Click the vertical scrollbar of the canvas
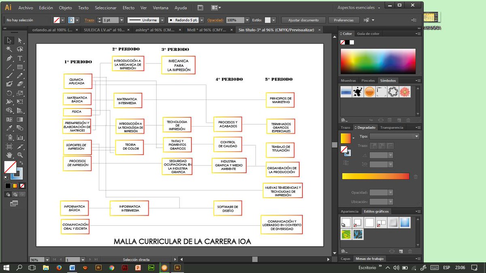 (x=335, y=145)
